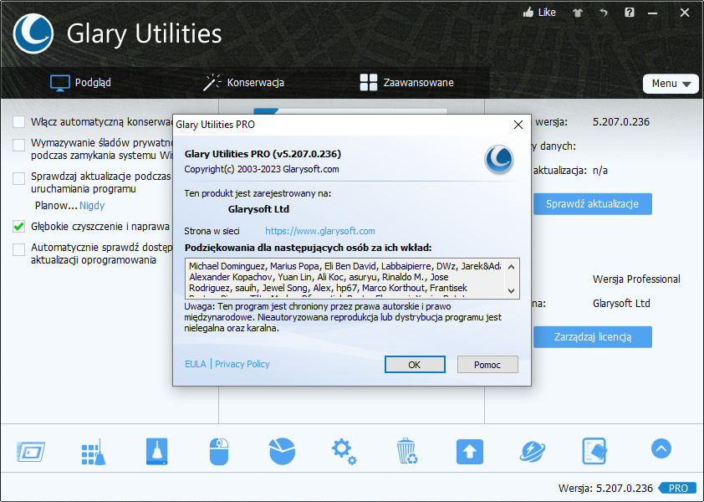Close the Glary Utilities PRO dialog

(518, 125)
